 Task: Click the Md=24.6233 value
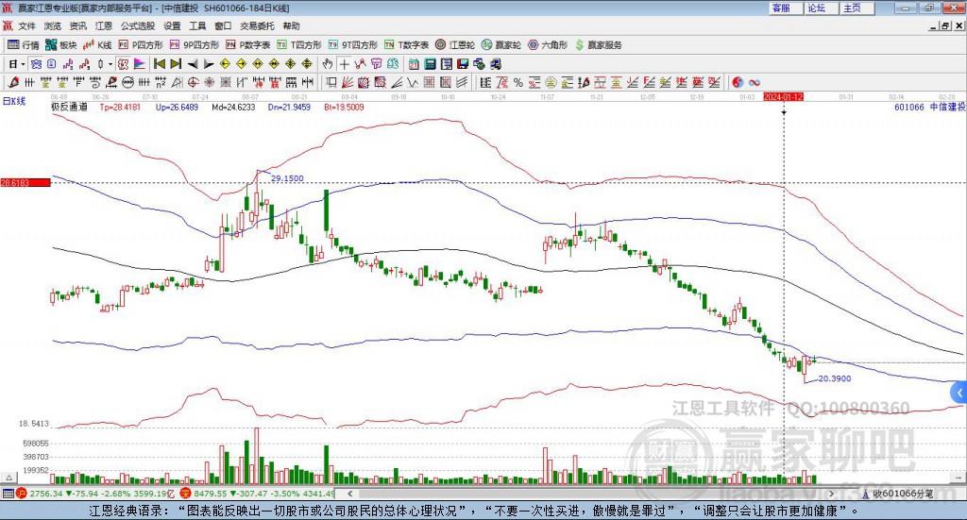[x=233, y=107]
